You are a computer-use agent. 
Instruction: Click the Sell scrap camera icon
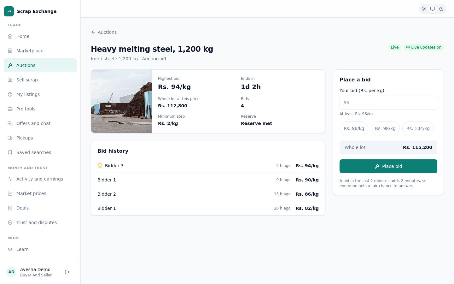coord(10,80)
